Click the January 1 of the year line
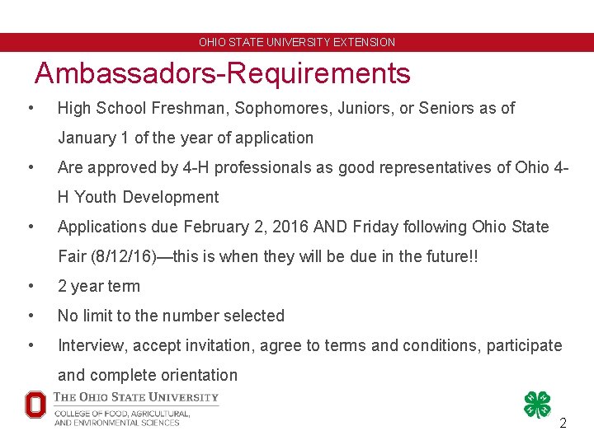This screenshot has width=594, height=445. 186,138
